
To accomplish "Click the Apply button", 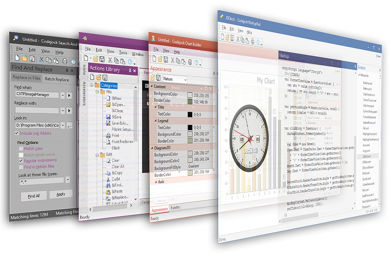I will pos(61,194).
